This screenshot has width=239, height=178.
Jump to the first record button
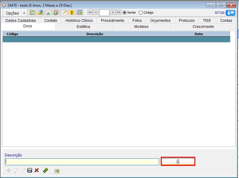[x=90, y=12]
